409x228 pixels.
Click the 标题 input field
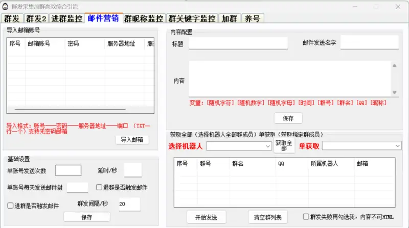tap(238, 43)
